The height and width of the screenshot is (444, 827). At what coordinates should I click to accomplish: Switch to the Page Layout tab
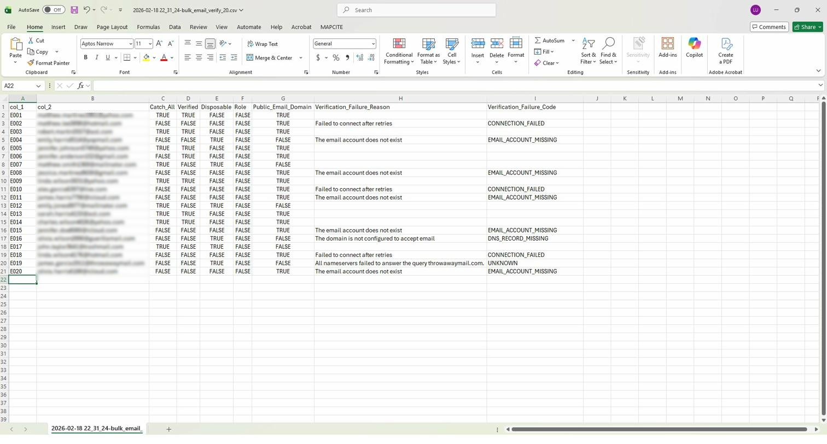(x=112, y=27)
